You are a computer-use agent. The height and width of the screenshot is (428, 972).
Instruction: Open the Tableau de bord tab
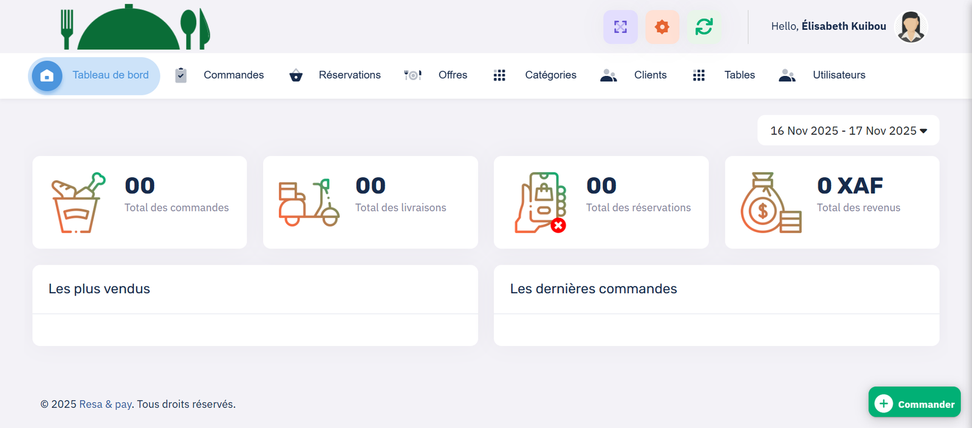(95, 75)
